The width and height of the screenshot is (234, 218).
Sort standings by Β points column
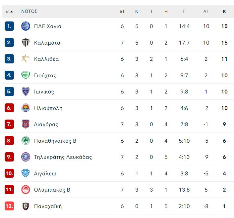pos(224,12)
